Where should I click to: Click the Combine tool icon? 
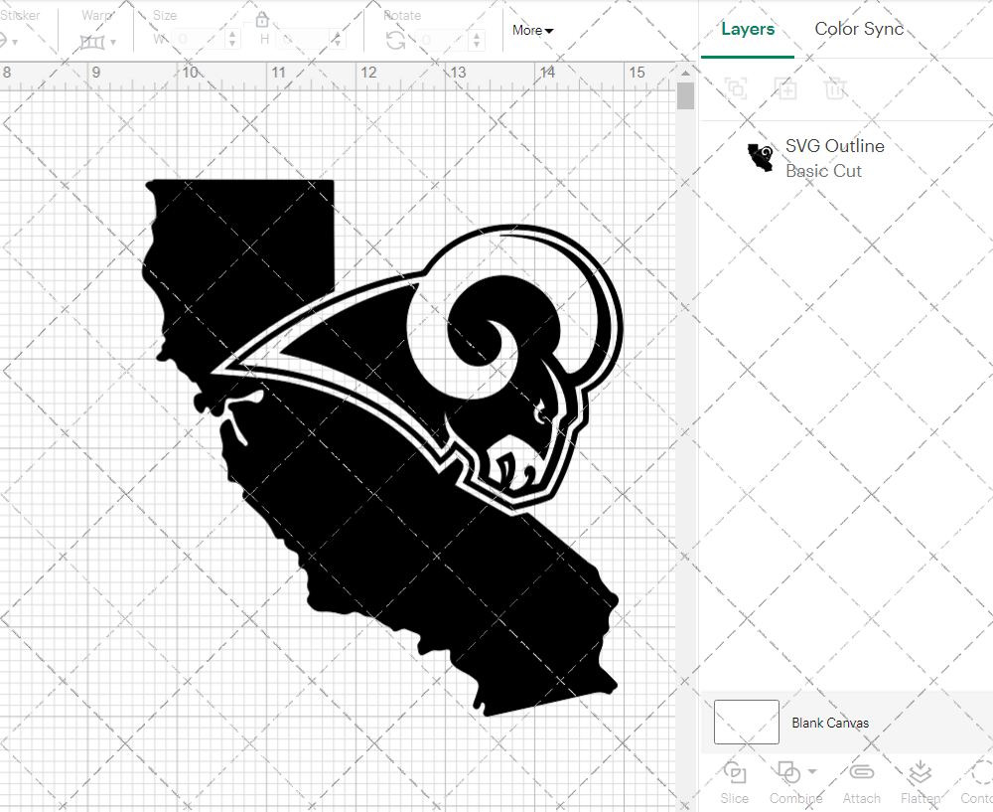pos(788,772)
